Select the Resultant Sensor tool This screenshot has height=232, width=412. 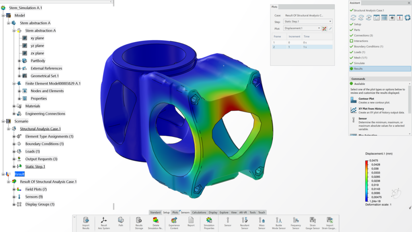[x=245, y=220]
